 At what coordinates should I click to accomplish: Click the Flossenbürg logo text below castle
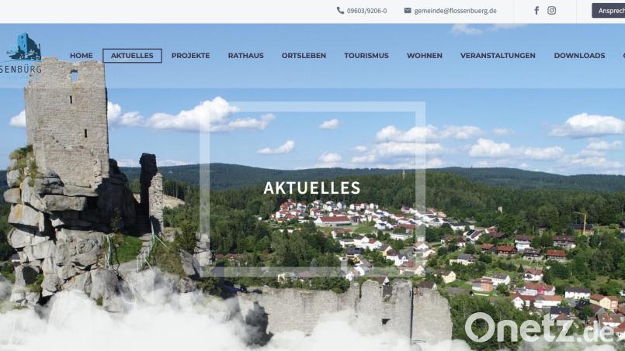click(x=21, y=69)
